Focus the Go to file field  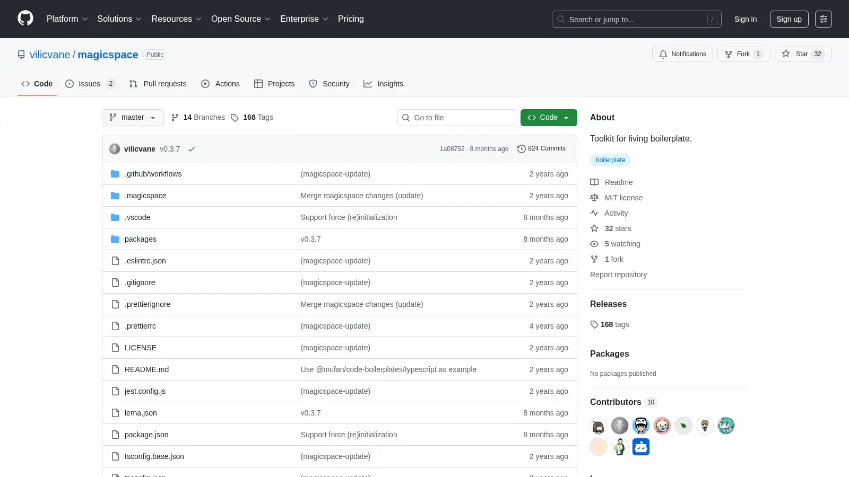pyautogui.click(x=456, y=118)
